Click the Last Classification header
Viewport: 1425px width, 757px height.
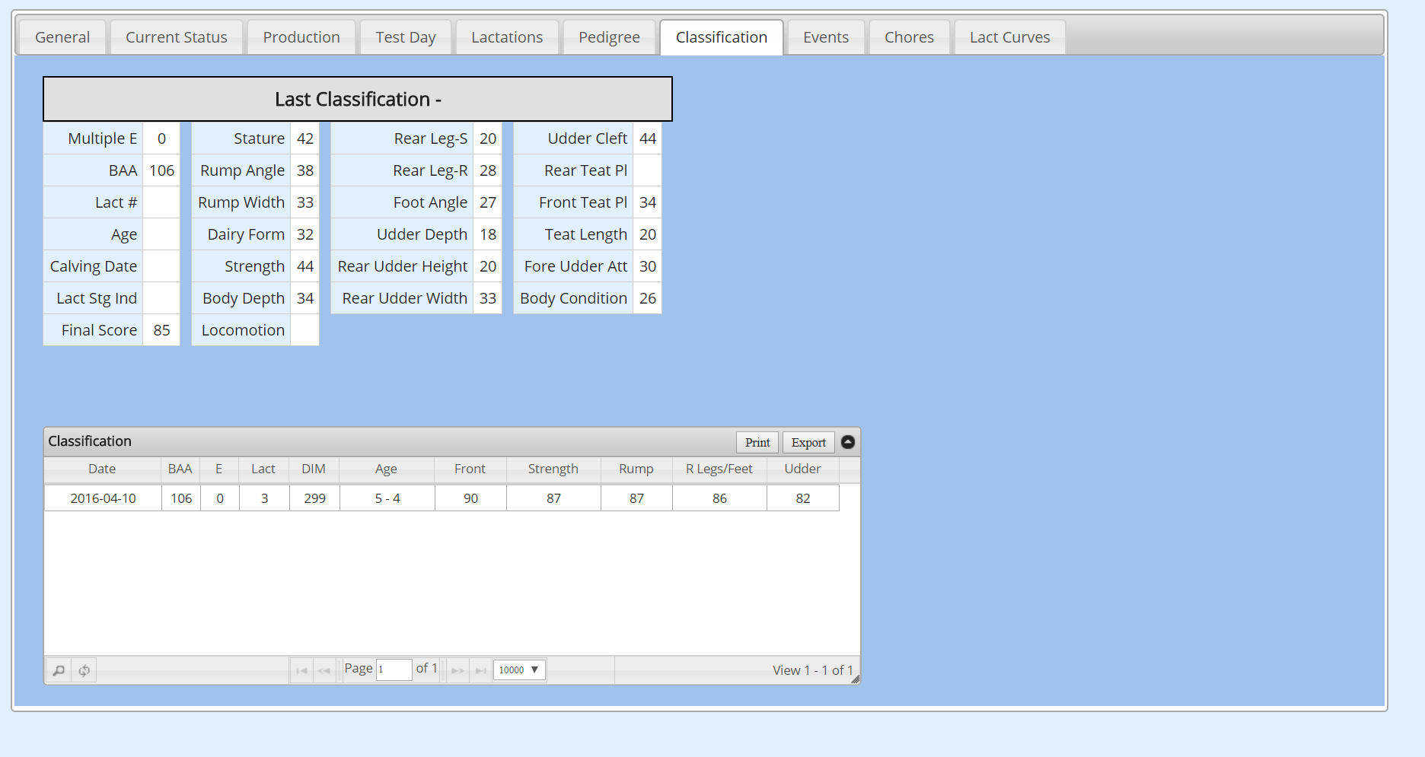(358, 99)
